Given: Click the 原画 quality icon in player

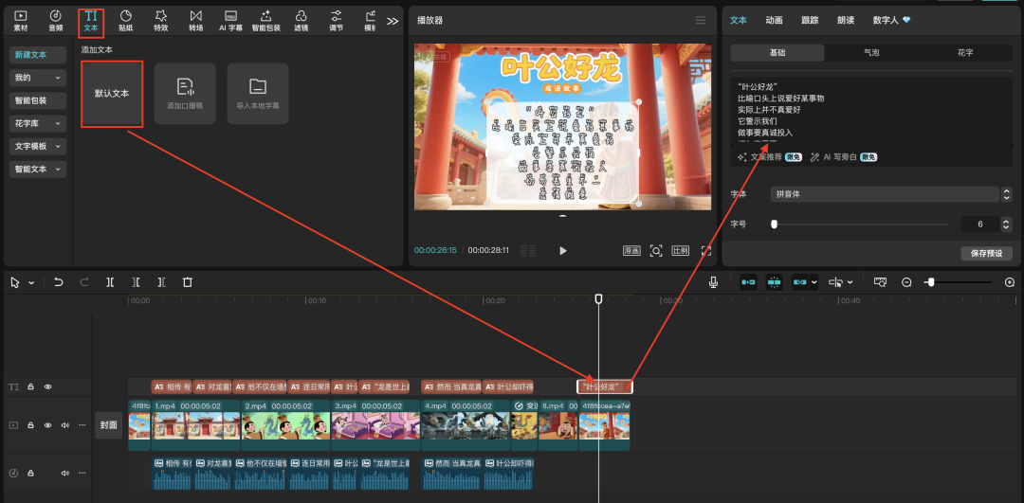Looking at the screenshot, I should [x=631, y=250].
